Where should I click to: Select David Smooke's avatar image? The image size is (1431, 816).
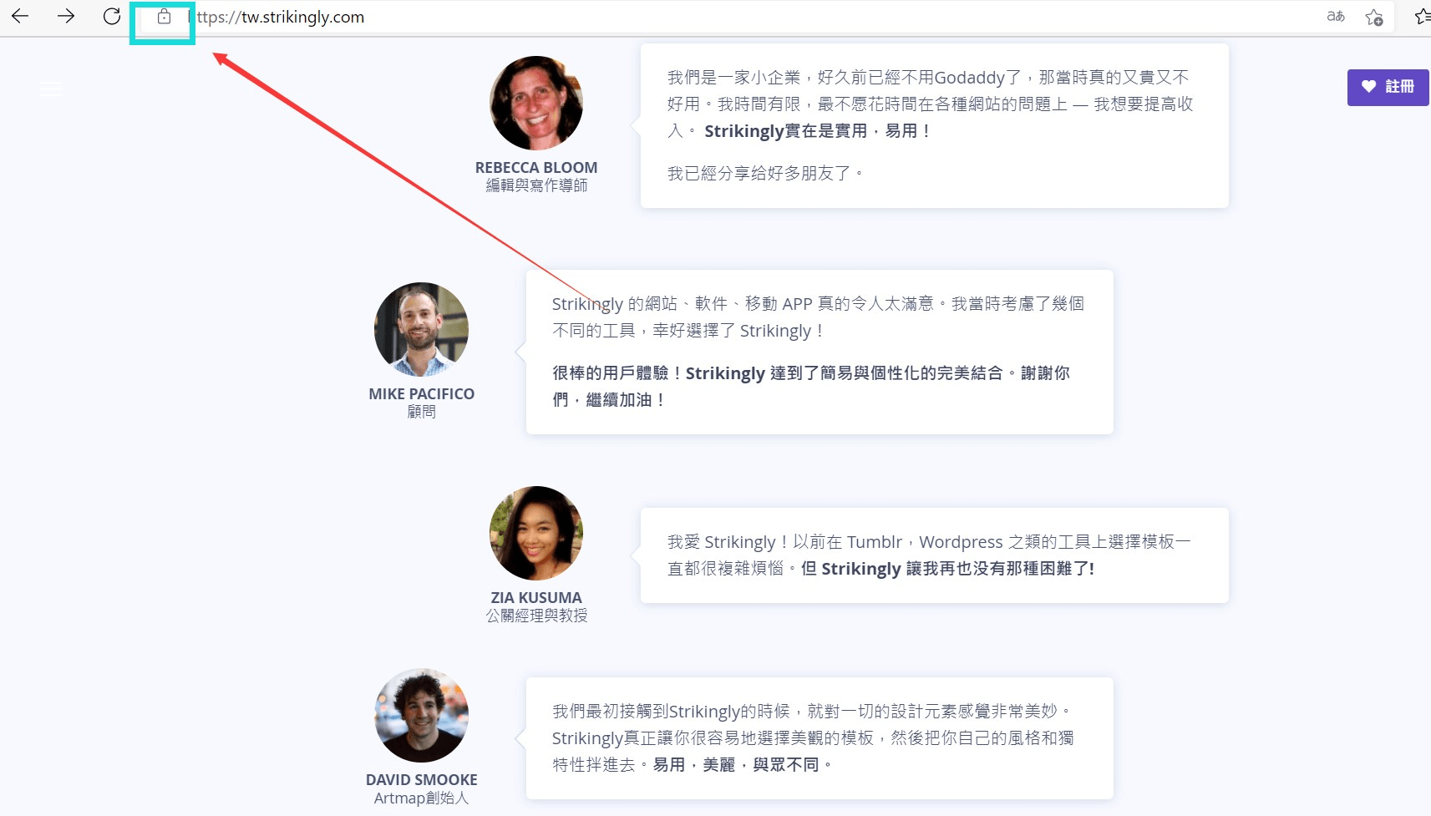pyautogui.click(x=421, y=715)
